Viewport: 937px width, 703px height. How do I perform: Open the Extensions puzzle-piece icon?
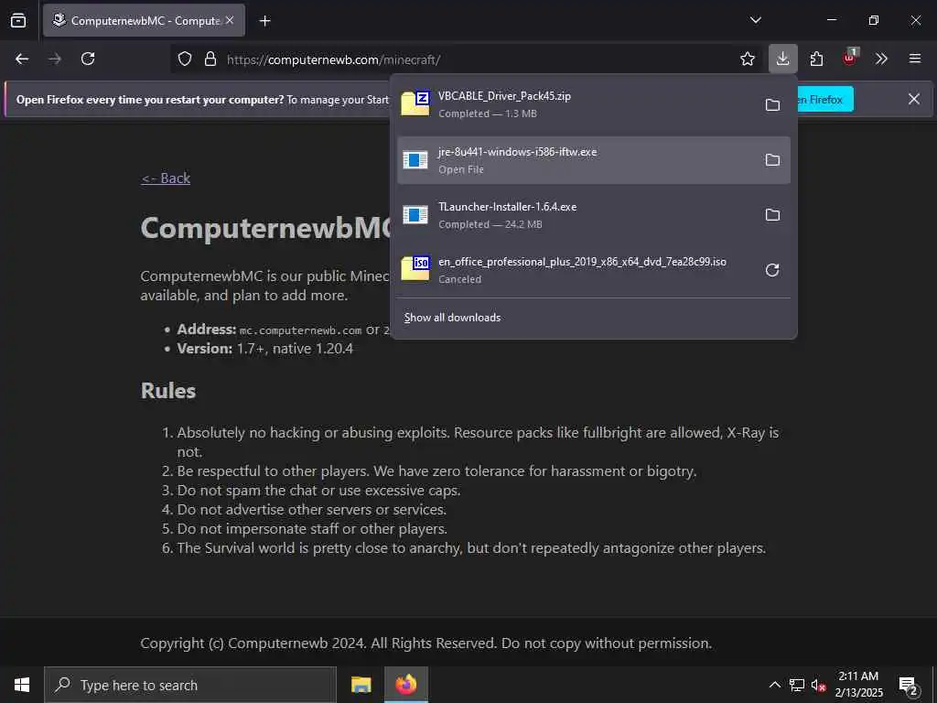(x=816, y=59)
